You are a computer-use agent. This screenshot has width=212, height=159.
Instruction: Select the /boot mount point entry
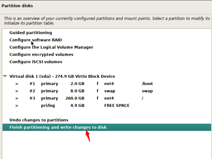(x=147, y=84)
